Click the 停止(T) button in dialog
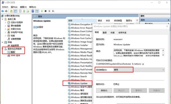 [x=121, y=90]
